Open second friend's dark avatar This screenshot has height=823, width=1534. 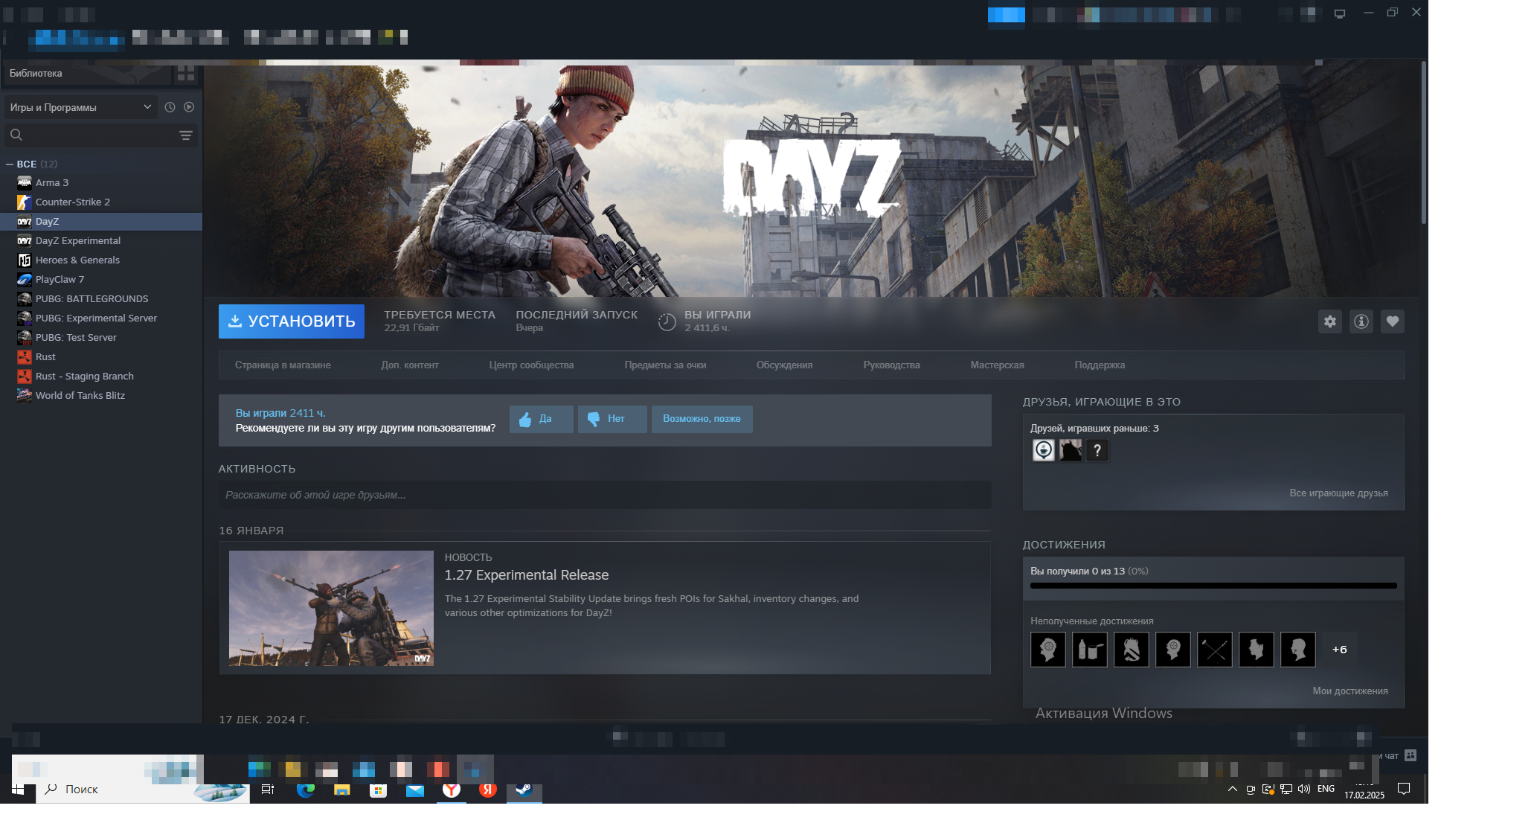1071,450
